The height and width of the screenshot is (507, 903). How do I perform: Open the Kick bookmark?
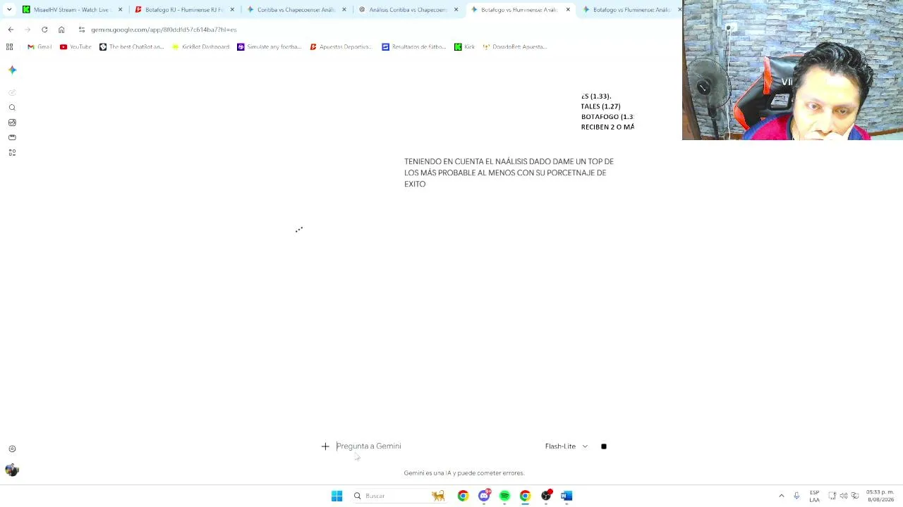465,46
